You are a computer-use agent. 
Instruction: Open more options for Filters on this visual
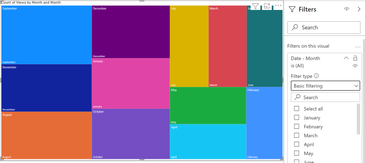[x=358, y=46]
